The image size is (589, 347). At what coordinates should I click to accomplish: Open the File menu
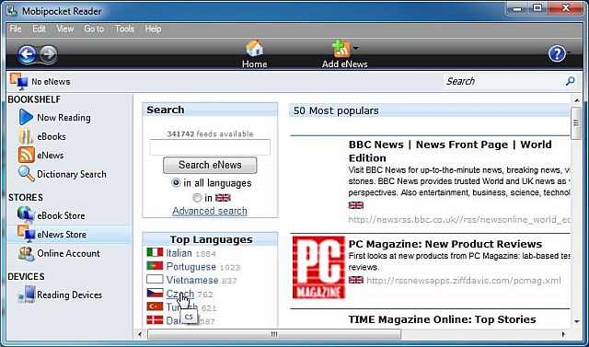16,29
